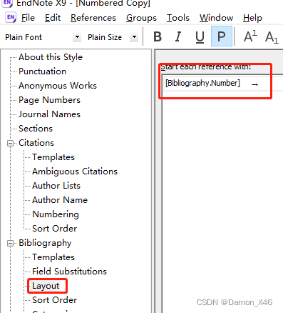This screenshot has width=283, height=313.
Task: Open the Tools menu
Action: click(x=178, y=18)
